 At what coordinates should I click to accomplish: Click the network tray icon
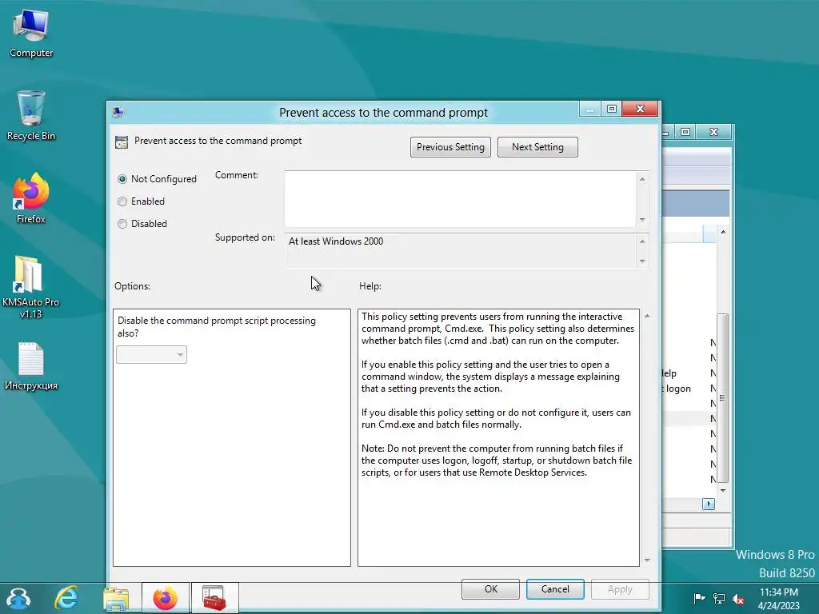(x=719, y=598)
